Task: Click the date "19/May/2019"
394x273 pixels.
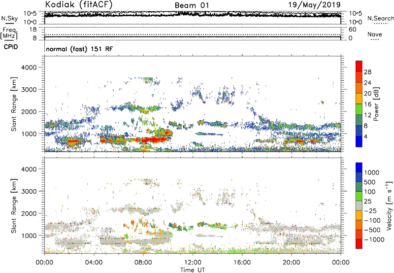Action: coord(315,4)
